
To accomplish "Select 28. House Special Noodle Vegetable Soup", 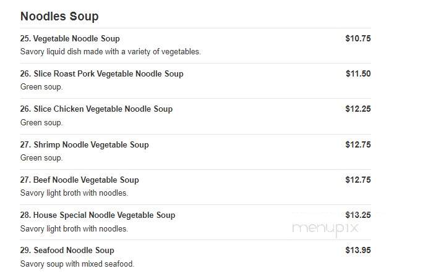I will pos(98,215).
